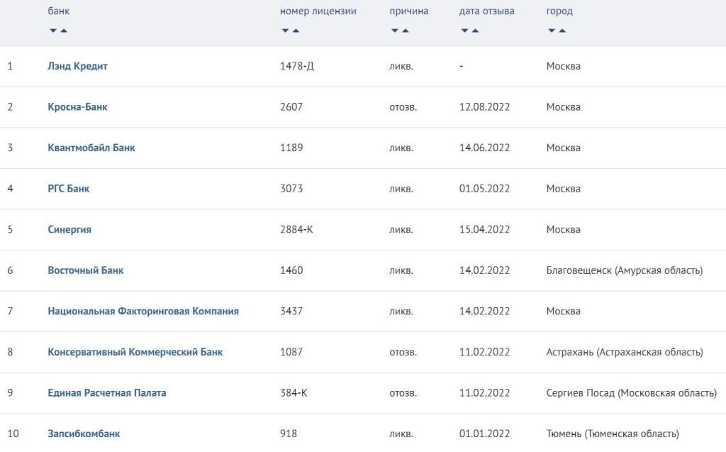Image resolution: width=726 pixels, height=452 pixels.
Task: Open the Синергия bank entry
Action: 69,229
